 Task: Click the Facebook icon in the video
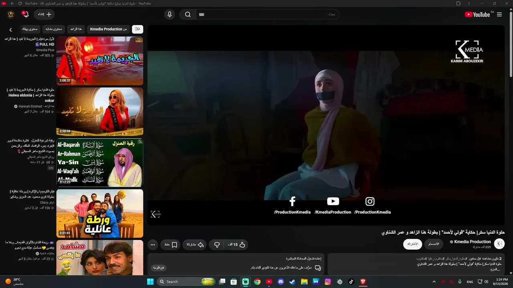pyautogui.click(x=292, y=201)
